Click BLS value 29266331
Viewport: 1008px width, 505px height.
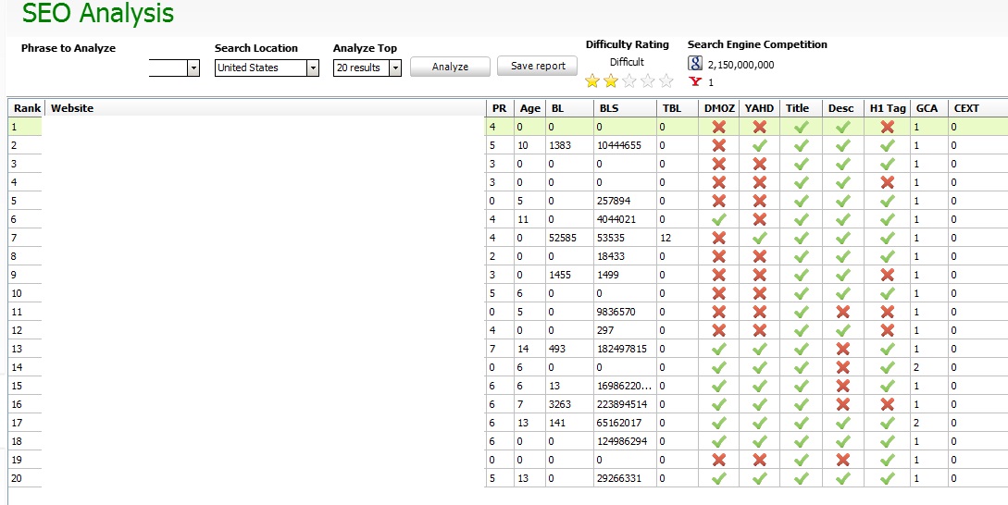[x=618, y=479]
